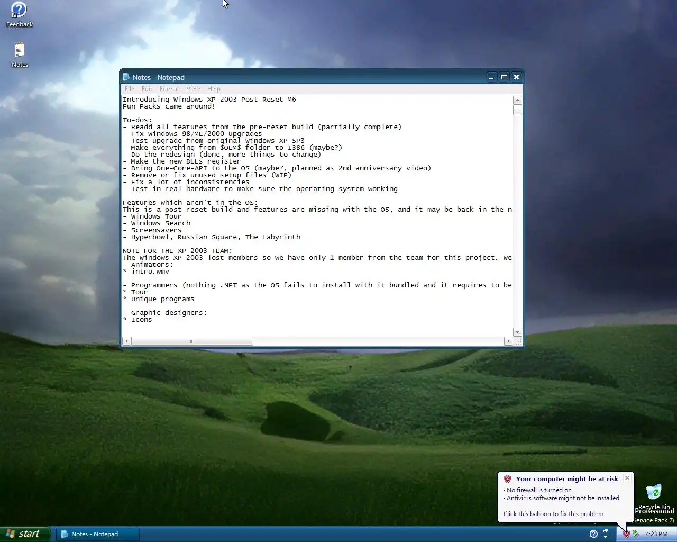Click the red security shield tray icon
Viewport: 677px width, 542px height.
[x=626, y=534]
